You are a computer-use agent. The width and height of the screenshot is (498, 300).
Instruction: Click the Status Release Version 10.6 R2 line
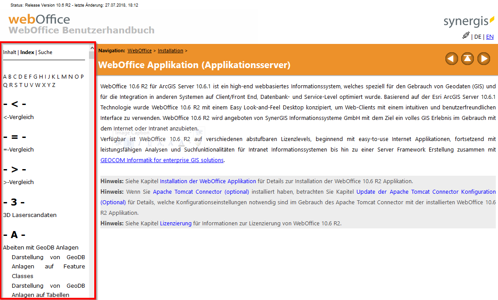[75, 5]
